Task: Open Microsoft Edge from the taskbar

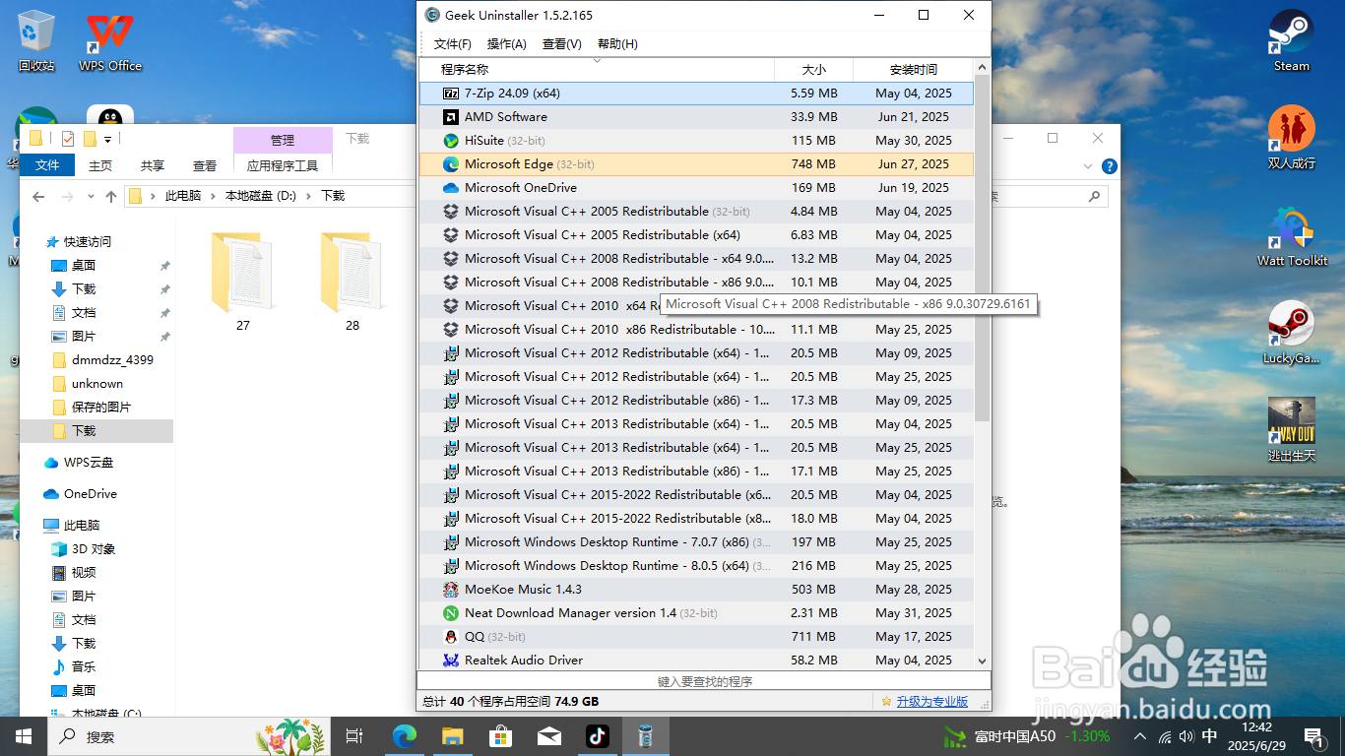Action: 405,736
